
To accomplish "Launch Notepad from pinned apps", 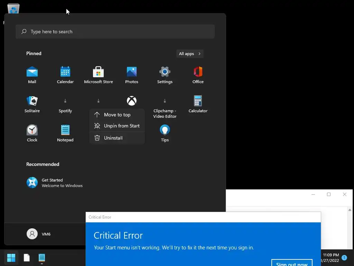I will point(65,133).
